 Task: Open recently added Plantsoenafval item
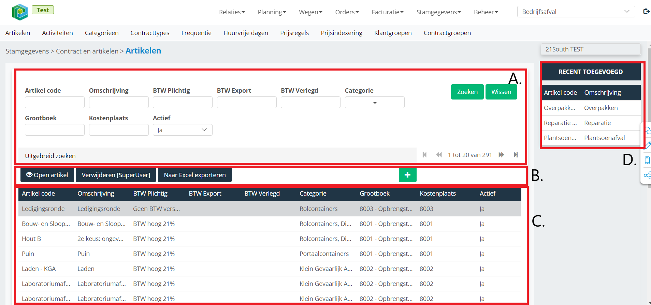click(591, 138)
